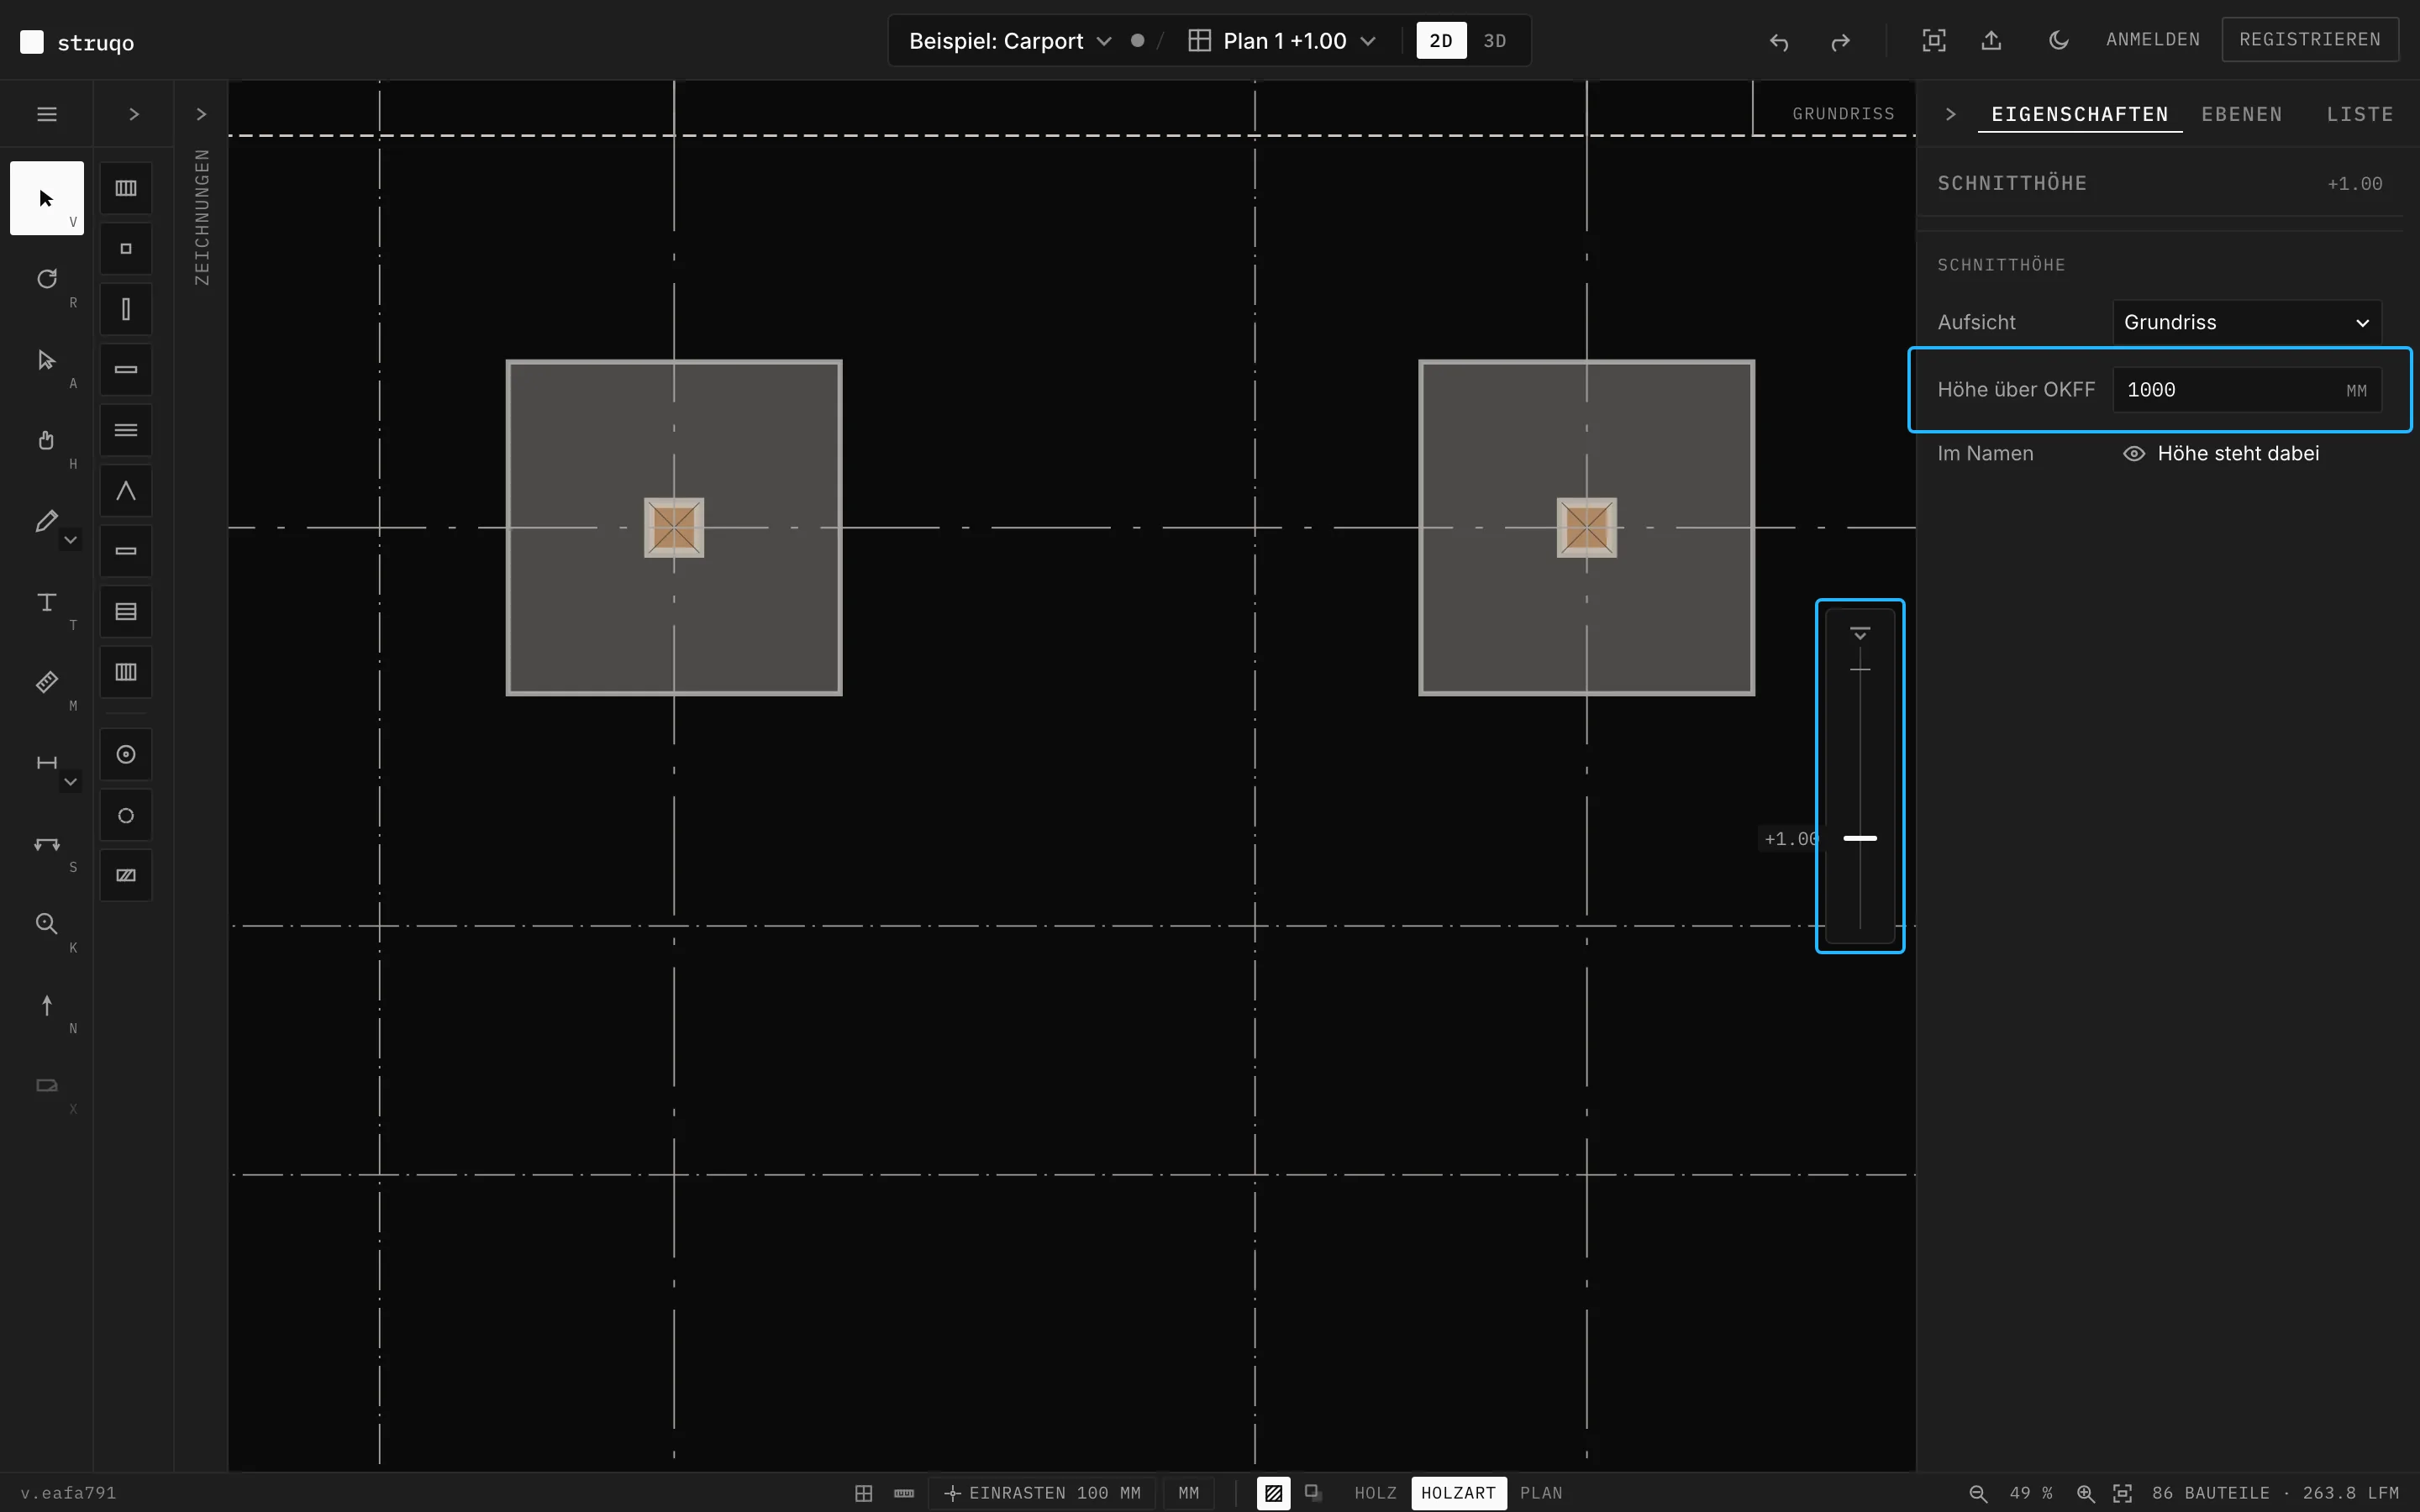
Task: Open the Beispiel: Carport project dropdown
Action: pyautogui.click(x=1010, y=41)
